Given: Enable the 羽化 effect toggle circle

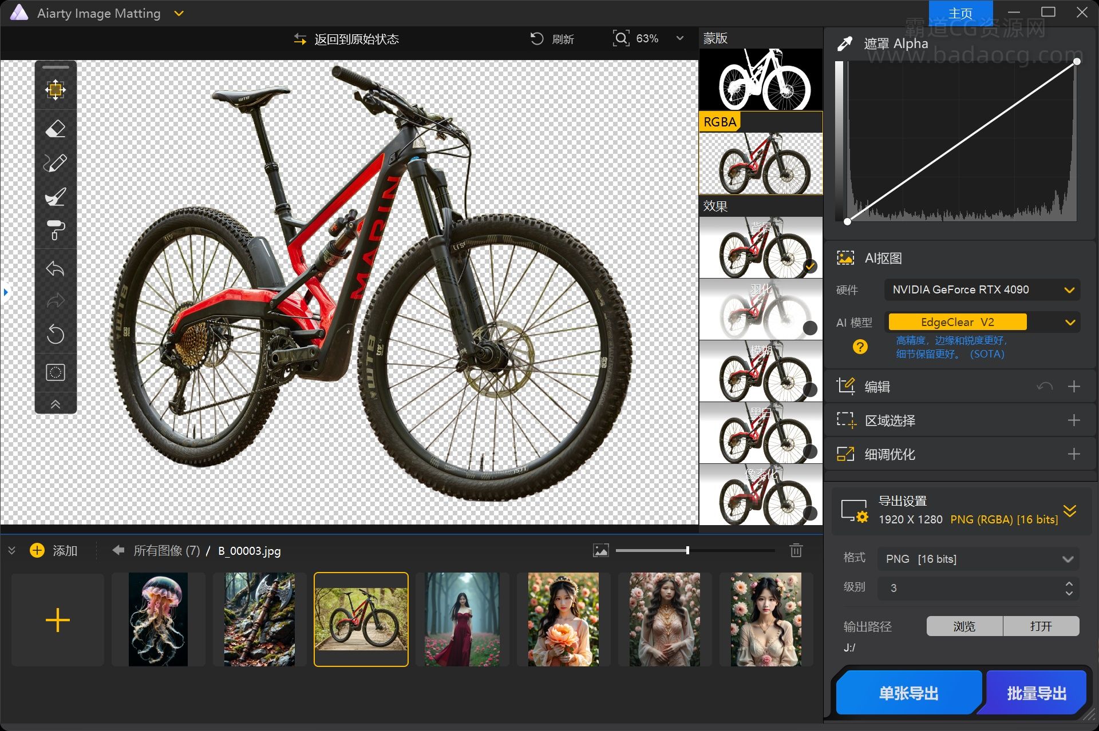Looking at the screenshot, I should tap(810, 328).
